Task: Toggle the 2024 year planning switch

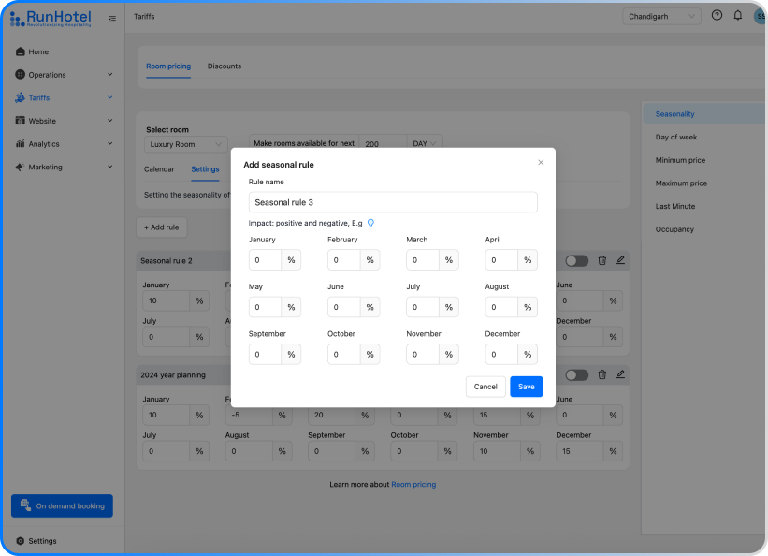Action: [577, 375]
